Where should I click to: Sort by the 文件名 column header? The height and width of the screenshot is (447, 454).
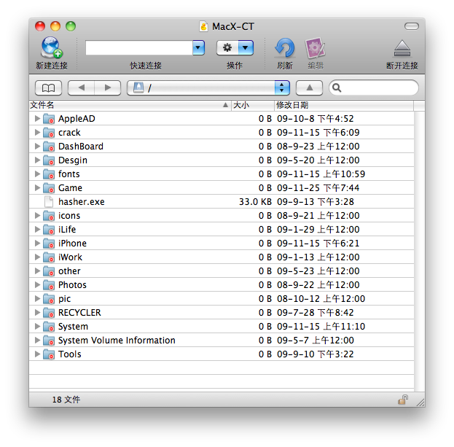[130, 106]
